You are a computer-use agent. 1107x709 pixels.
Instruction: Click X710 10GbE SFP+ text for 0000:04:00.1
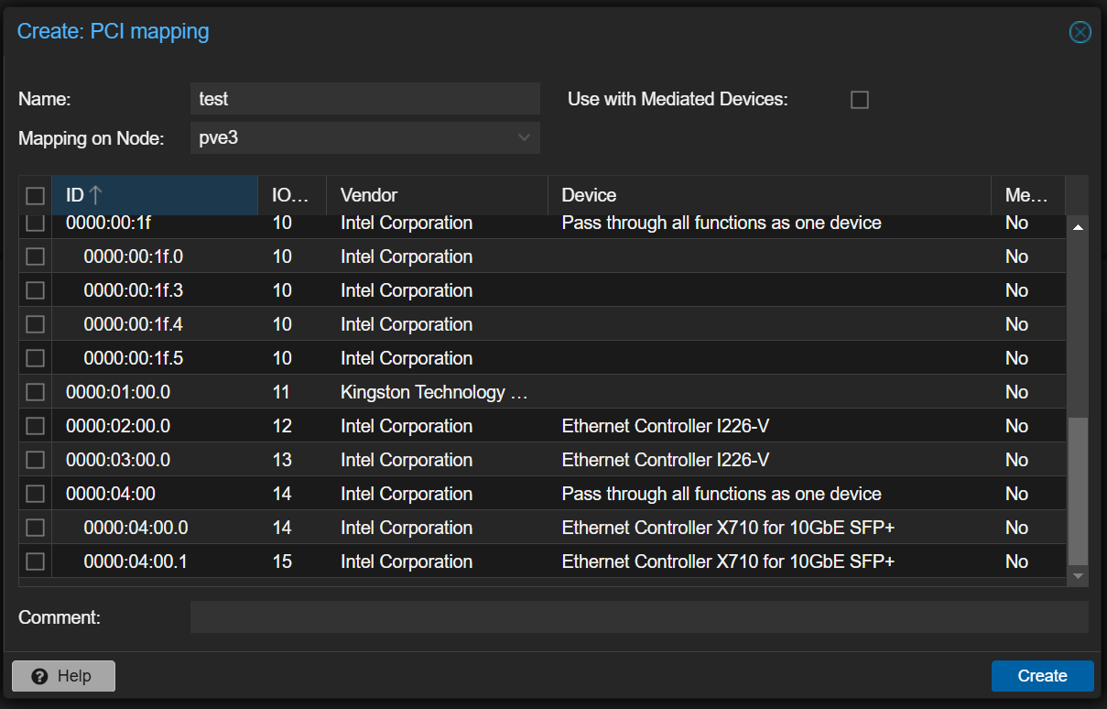point(728,562)
